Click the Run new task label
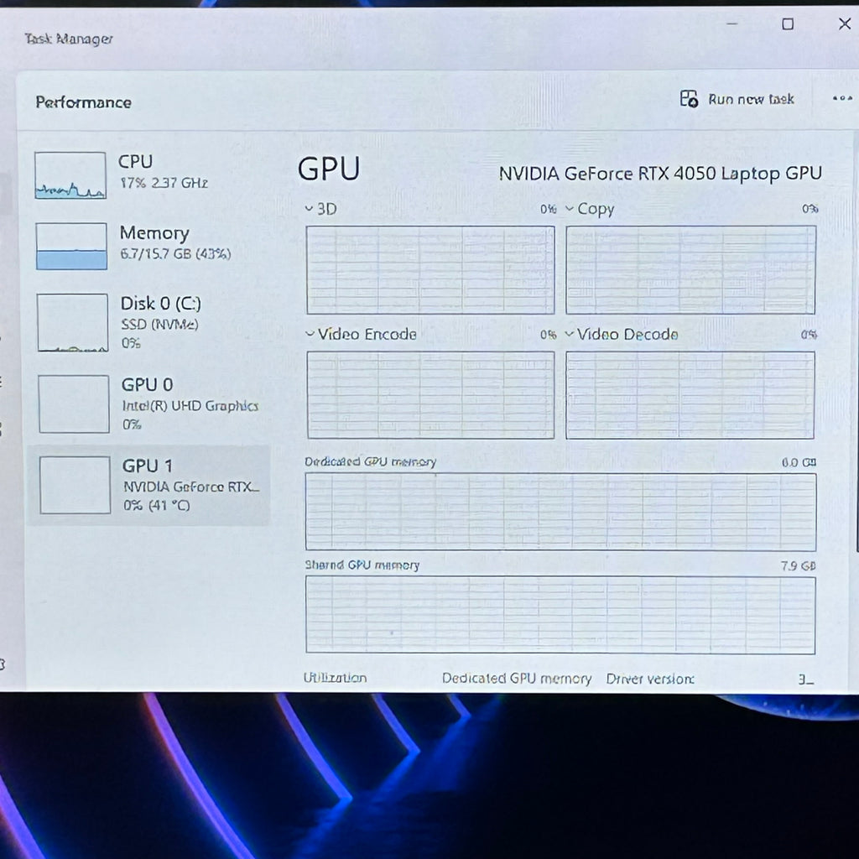The height and width of the screenshot is (859, 859). [x=751, y=99]
